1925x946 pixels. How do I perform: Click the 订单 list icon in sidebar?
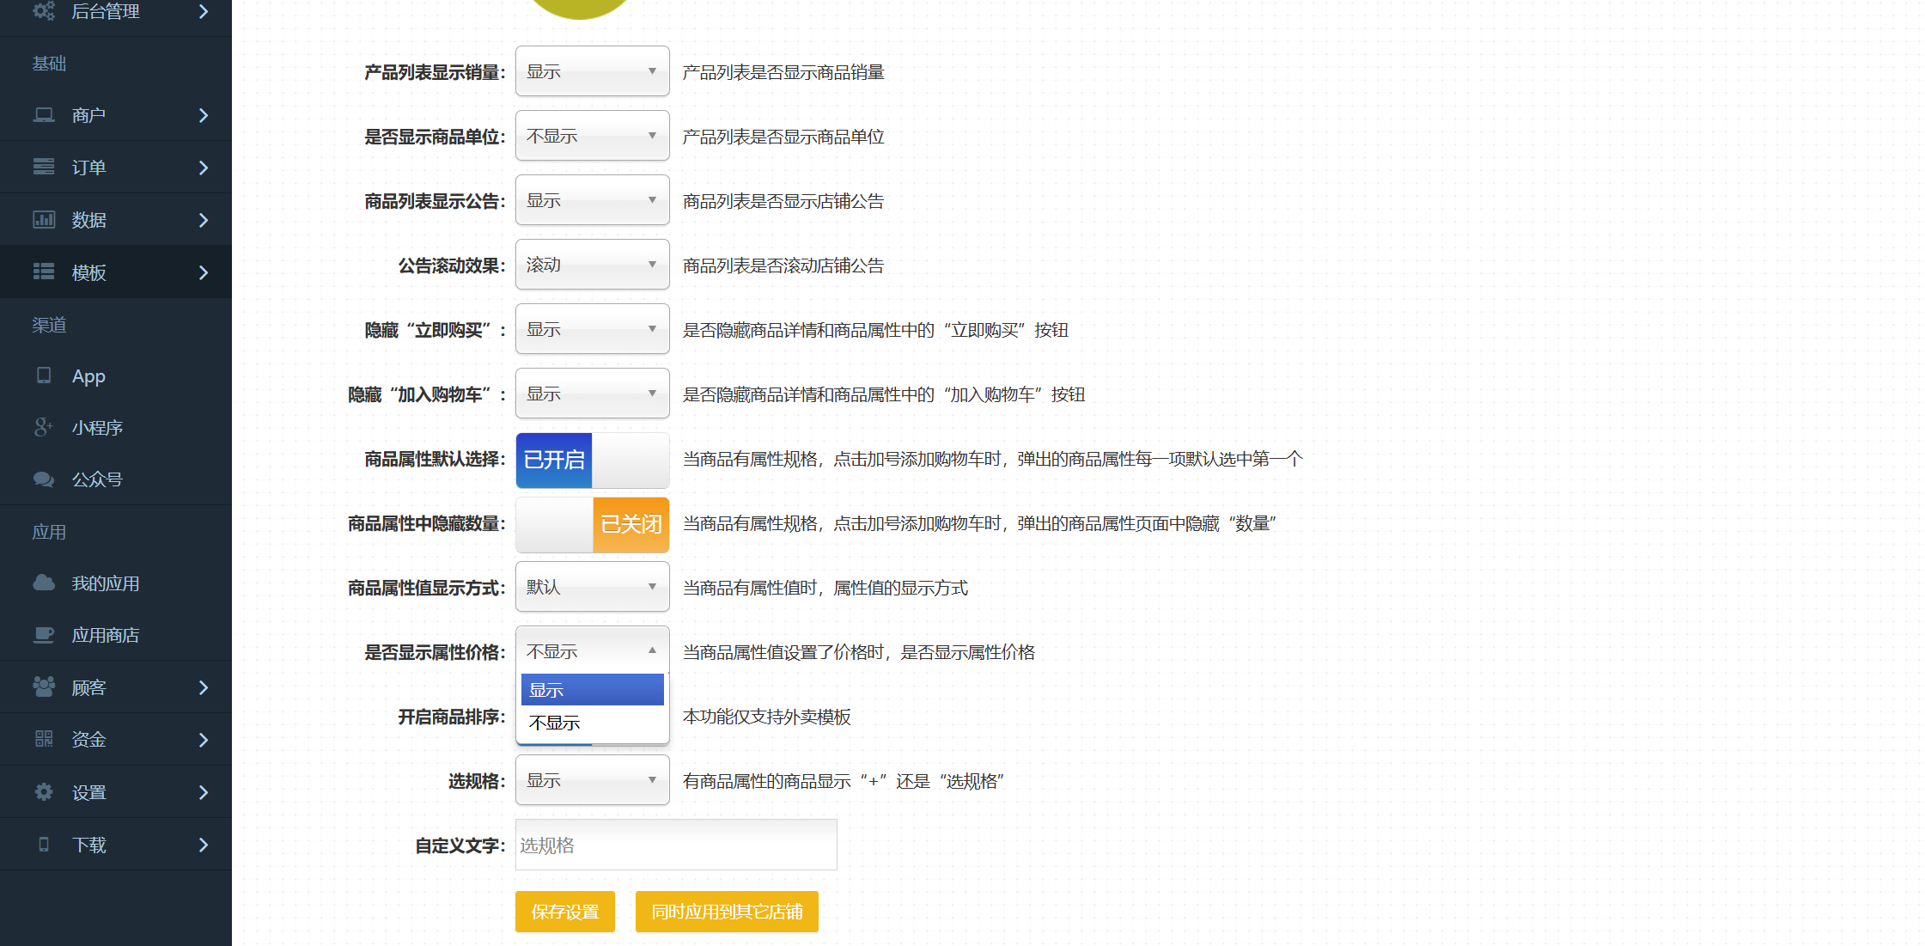pyautogui.click(x=44, y=167)
